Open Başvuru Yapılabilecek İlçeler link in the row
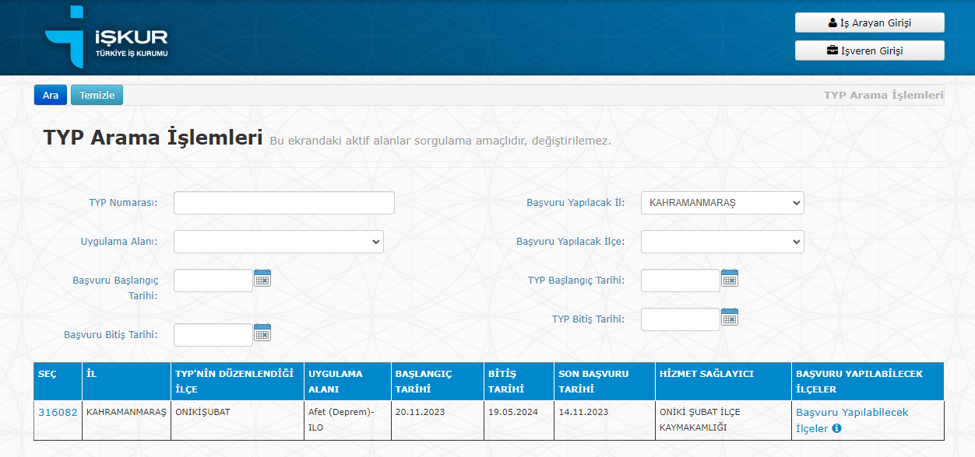Screen dimensions: 975x457 click(851, 413)
